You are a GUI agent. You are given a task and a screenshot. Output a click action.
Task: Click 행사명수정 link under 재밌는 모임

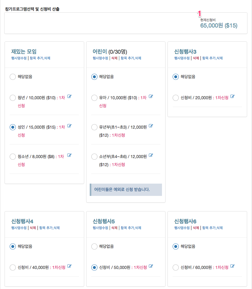(19, 58)
